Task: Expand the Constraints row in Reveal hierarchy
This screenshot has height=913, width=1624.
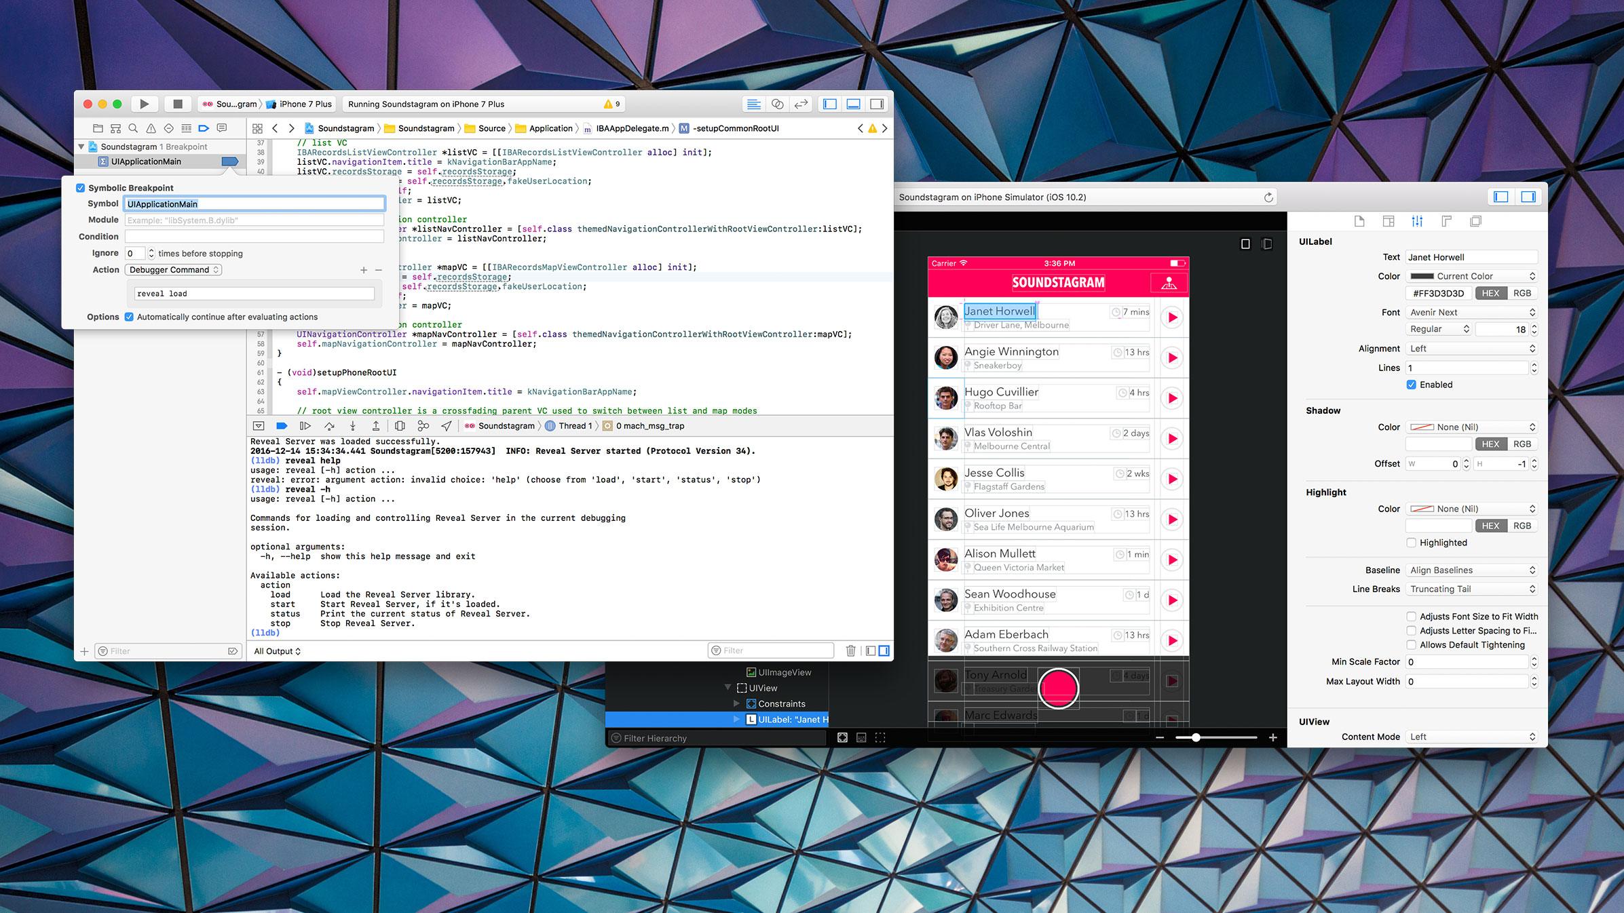Action: [736, 704]
